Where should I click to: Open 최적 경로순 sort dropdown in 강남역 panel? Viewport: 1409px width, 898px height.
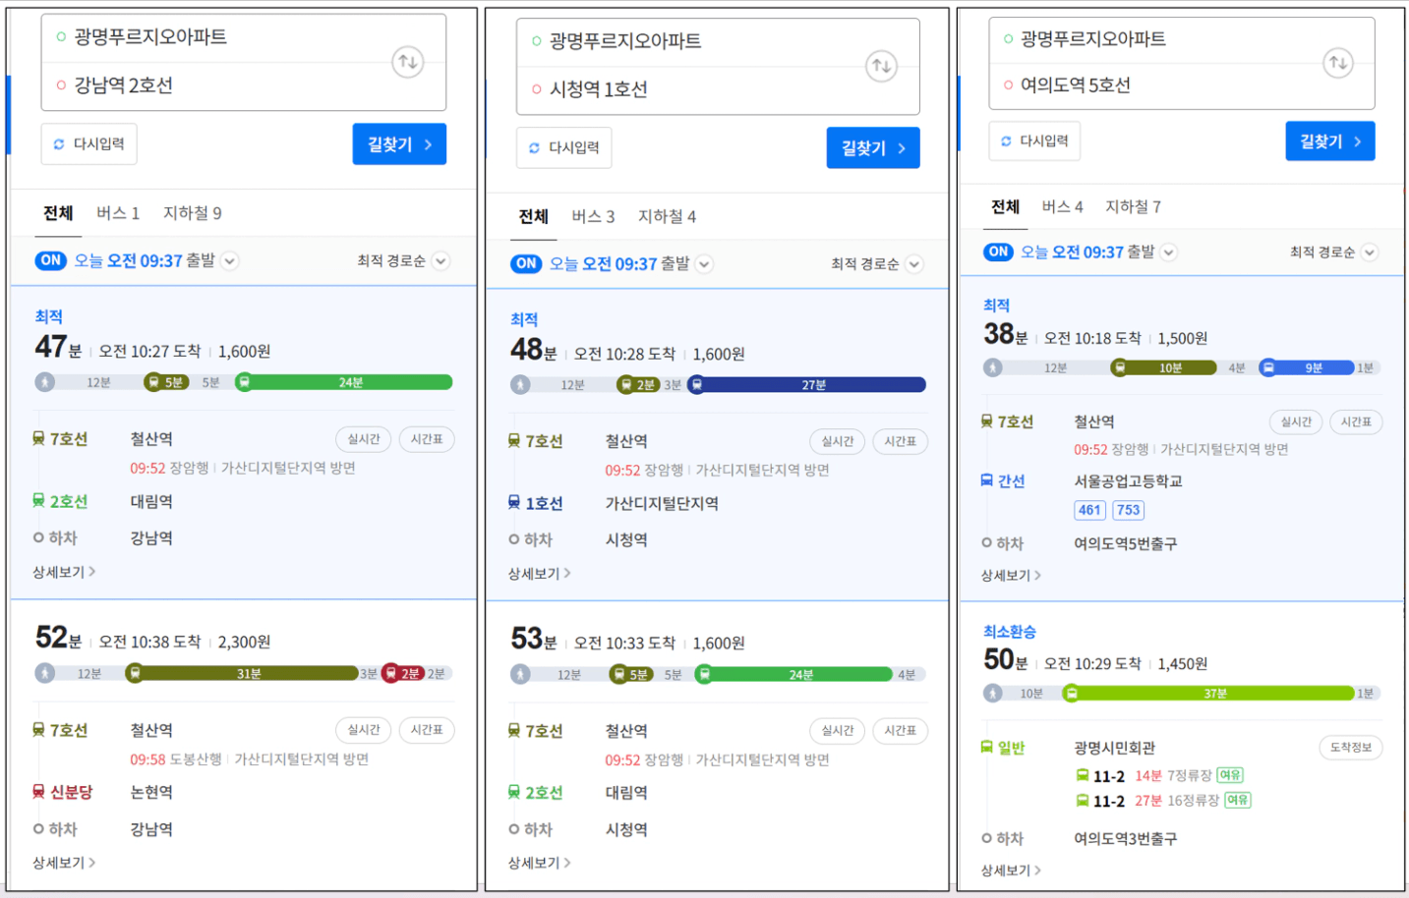point(440,261)
